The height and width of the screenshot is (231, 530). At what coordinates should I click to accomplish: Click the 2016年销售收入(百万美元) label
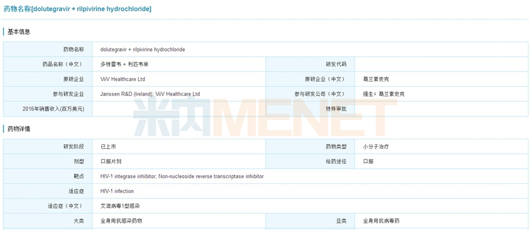pos(53,109)
